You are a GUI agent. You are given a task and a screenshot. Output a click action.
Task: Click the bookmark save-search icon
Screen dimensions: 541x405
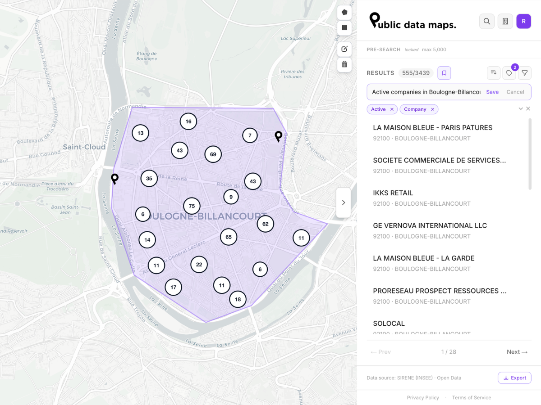pos(444,73)
